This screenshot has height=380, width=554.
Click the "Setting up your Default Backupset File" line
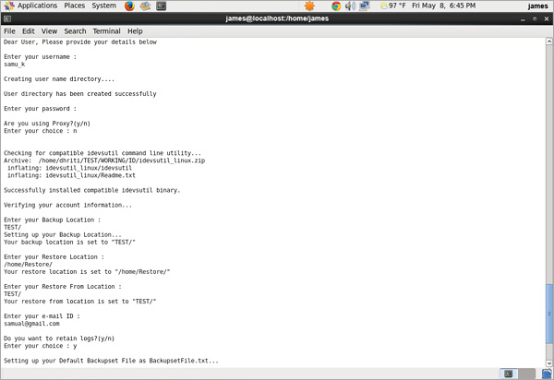111,361
